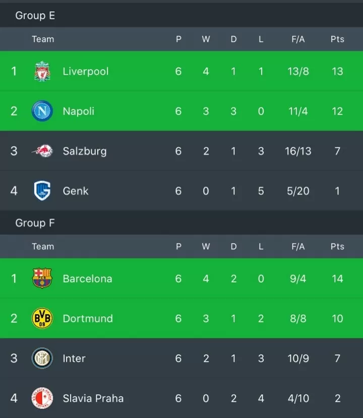Select the Group E header
The height and width of the screenshot is (418, 363).
pos(35,16)
